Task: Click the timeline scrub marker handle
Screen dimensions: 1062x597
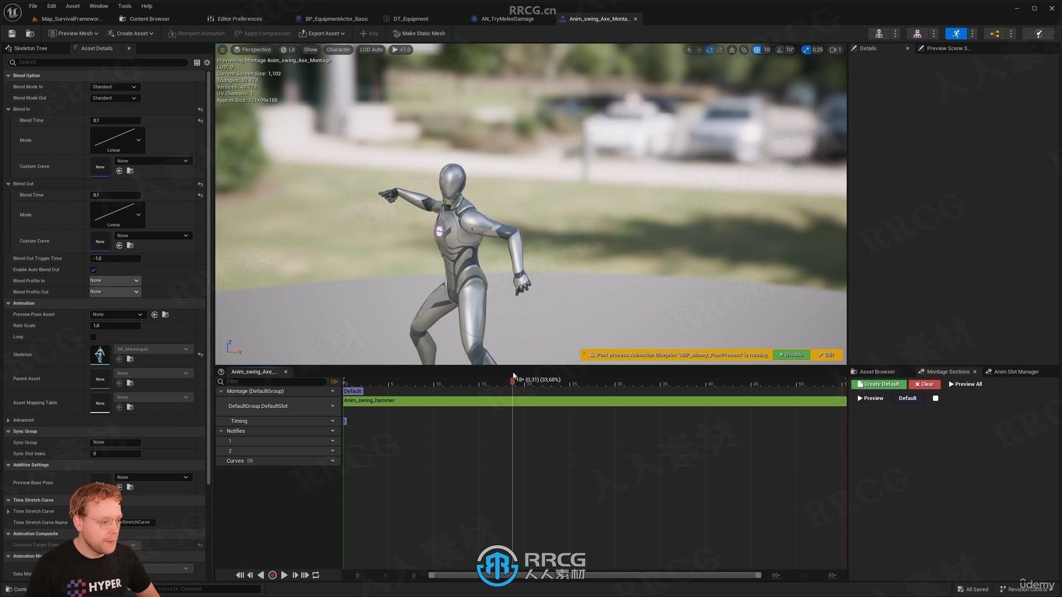Action: (513, 380)
